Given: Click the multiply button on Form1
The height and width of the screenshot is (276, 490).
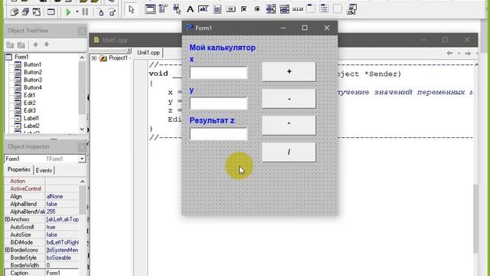Looking at the screenshot, I should point(289,125).
